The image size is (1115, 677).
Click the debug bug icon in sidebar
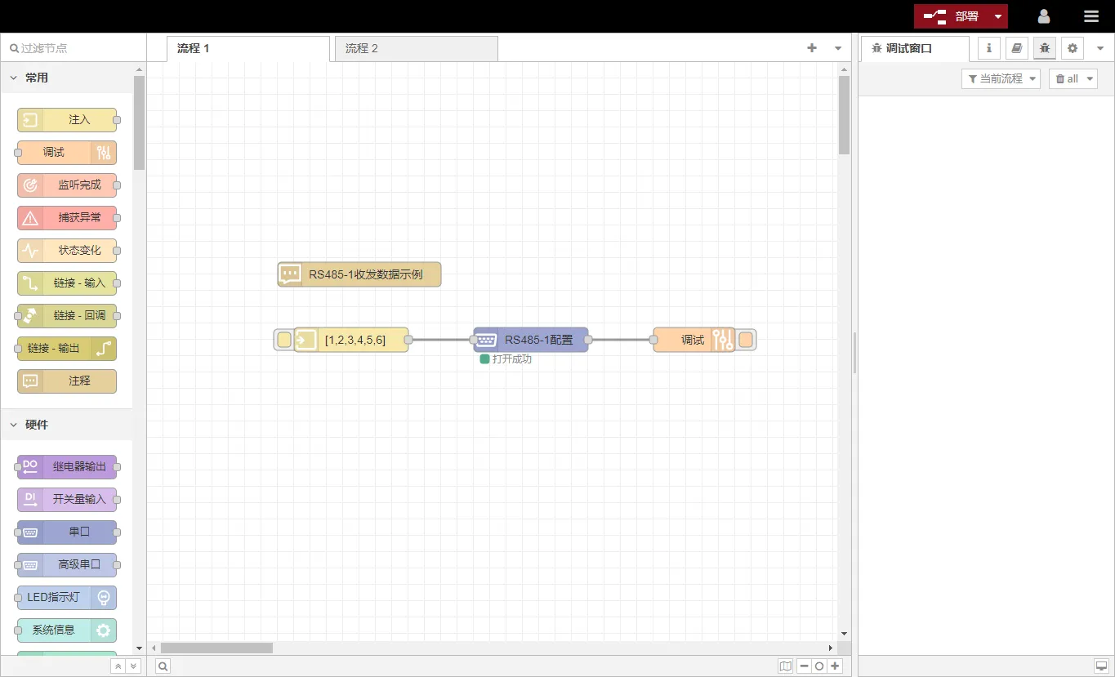(x=1044, y=48)
